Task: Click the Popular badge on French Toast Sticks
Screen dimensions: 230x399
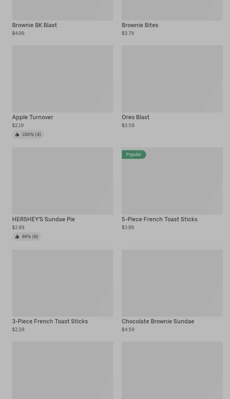Action: pos(134,155)
